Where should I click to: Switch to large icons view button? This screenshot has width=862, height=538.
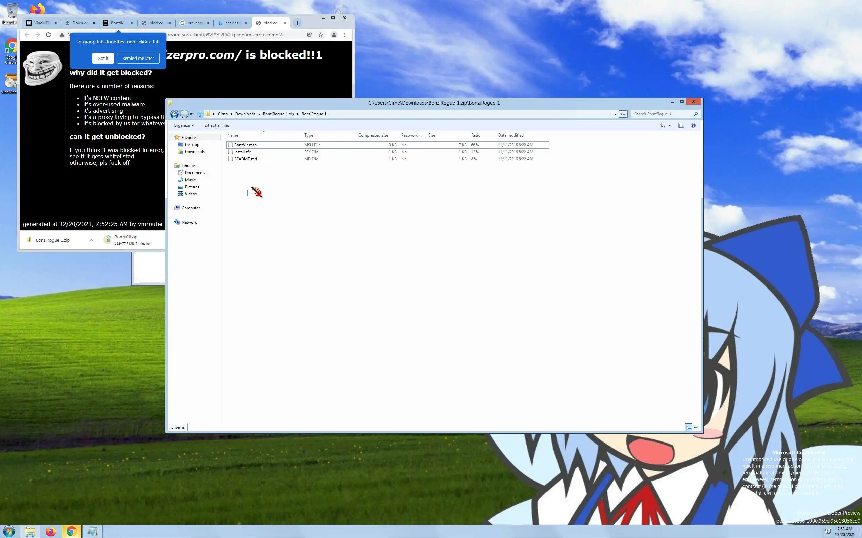(x=696, y=427)
